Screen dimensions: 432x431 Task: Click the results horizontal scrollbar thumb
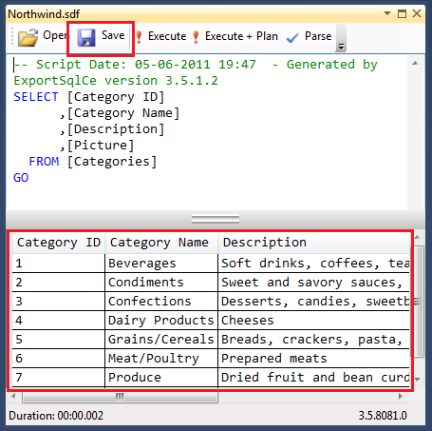coord(120,397)
